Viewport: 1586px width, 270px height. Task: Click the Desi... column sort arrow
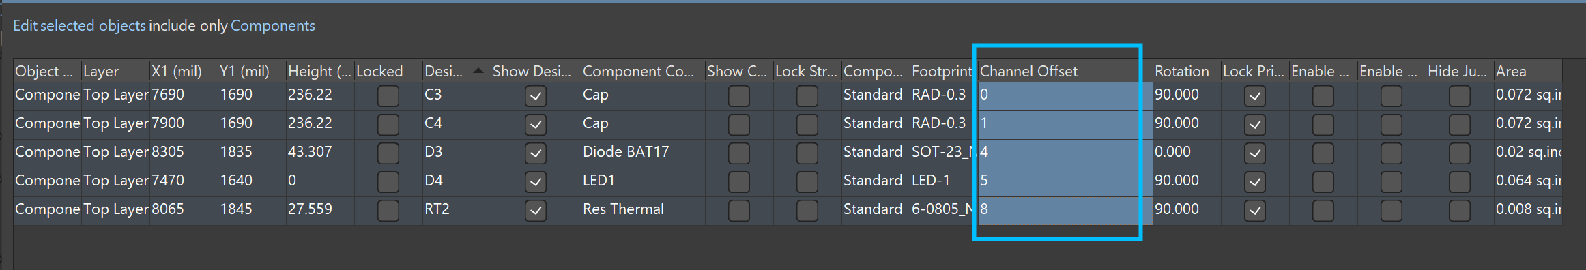pos(478,70)
